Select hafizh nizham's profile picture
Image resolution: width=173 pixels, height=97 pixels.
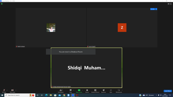click(51, 27)
